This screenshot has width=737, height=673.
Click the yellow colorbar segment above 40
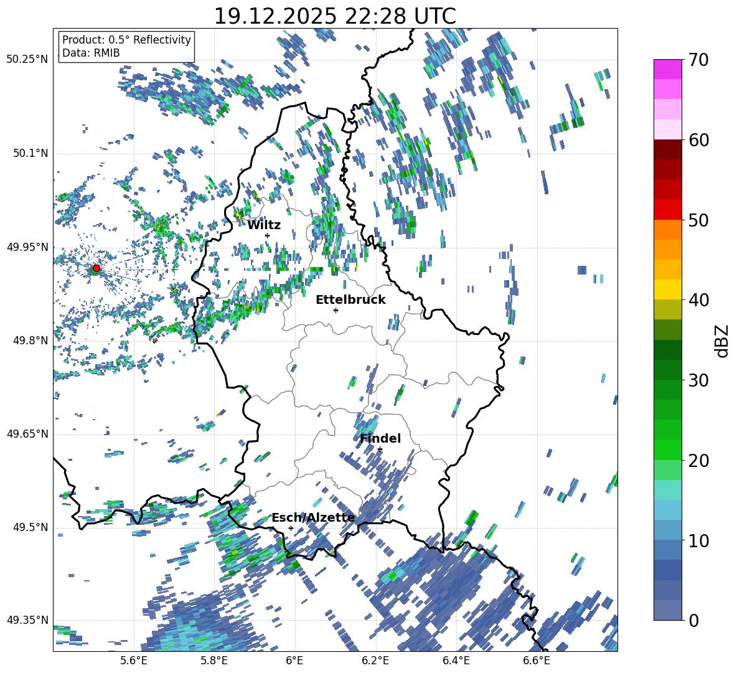[x=667, y=289]
